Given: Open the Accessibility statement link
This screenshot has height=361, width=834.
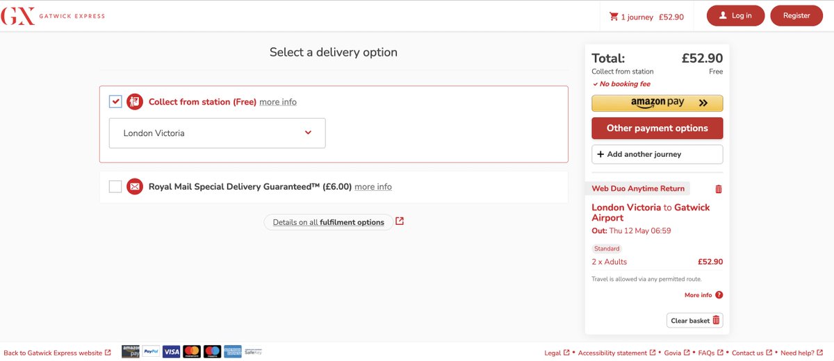Looking at the screenshot, I should coord(617,353).
